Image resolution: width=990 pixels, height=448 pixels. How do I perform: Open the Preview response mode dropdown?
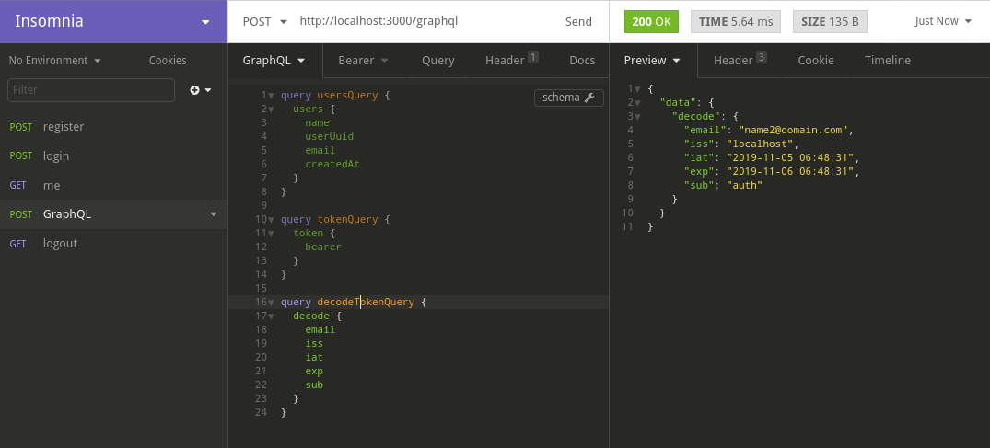(652, 61)
